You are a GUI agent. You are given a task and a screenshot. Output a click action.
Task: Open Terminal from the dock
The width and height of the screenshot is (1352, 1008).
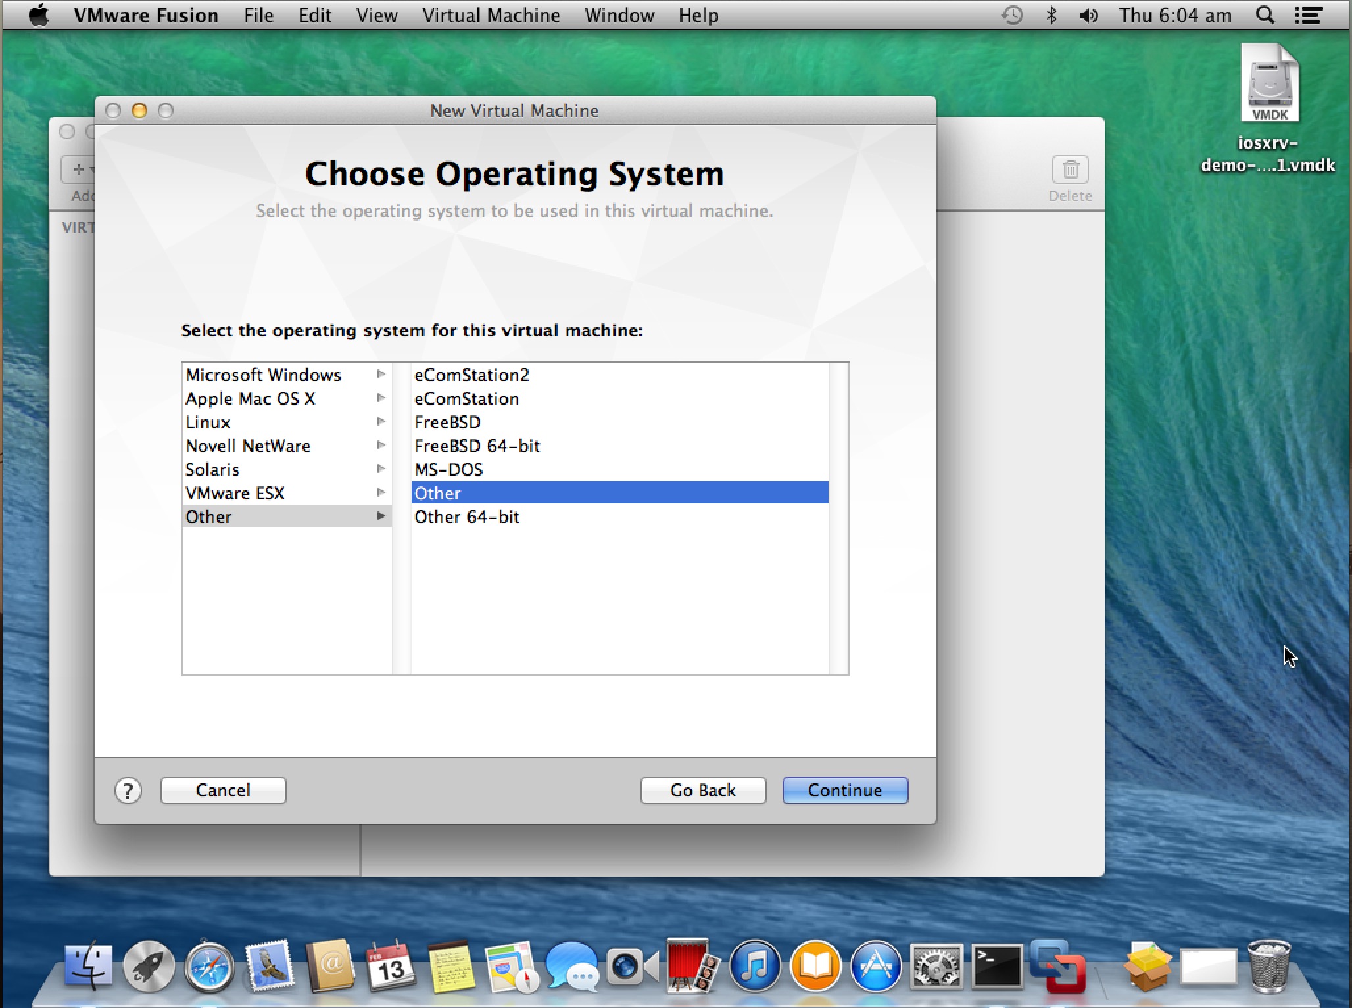click(x=997, y=965)
